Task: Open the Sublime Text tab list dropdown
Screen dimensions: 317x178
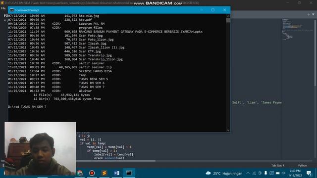Action: point(313,14)
